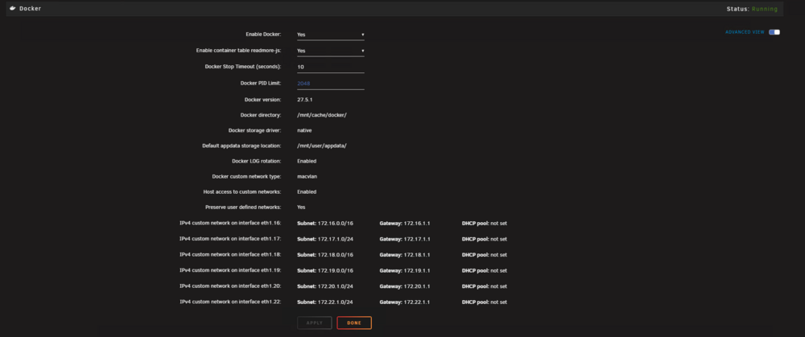Viewport: 805px width, 337px height.
Task: Click DHCP pool not set for eth1.16
Action: point(484,224)
